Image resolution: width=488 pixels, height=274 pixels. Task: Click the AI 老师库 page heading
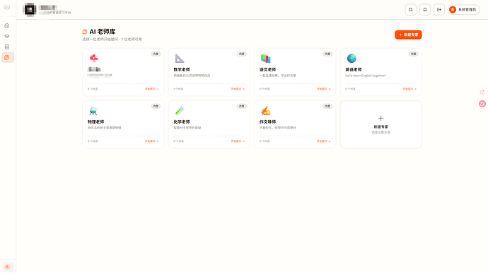click(103, 32)
